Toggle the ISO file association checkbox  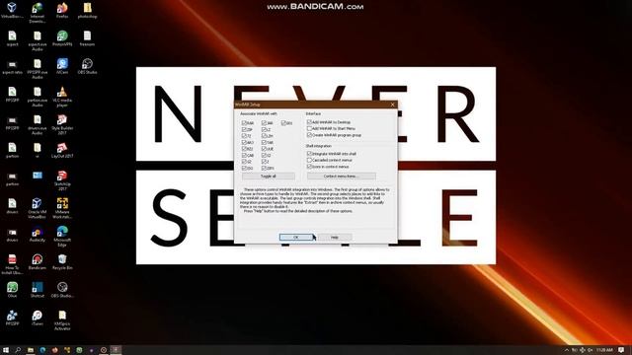click(244, 168)
